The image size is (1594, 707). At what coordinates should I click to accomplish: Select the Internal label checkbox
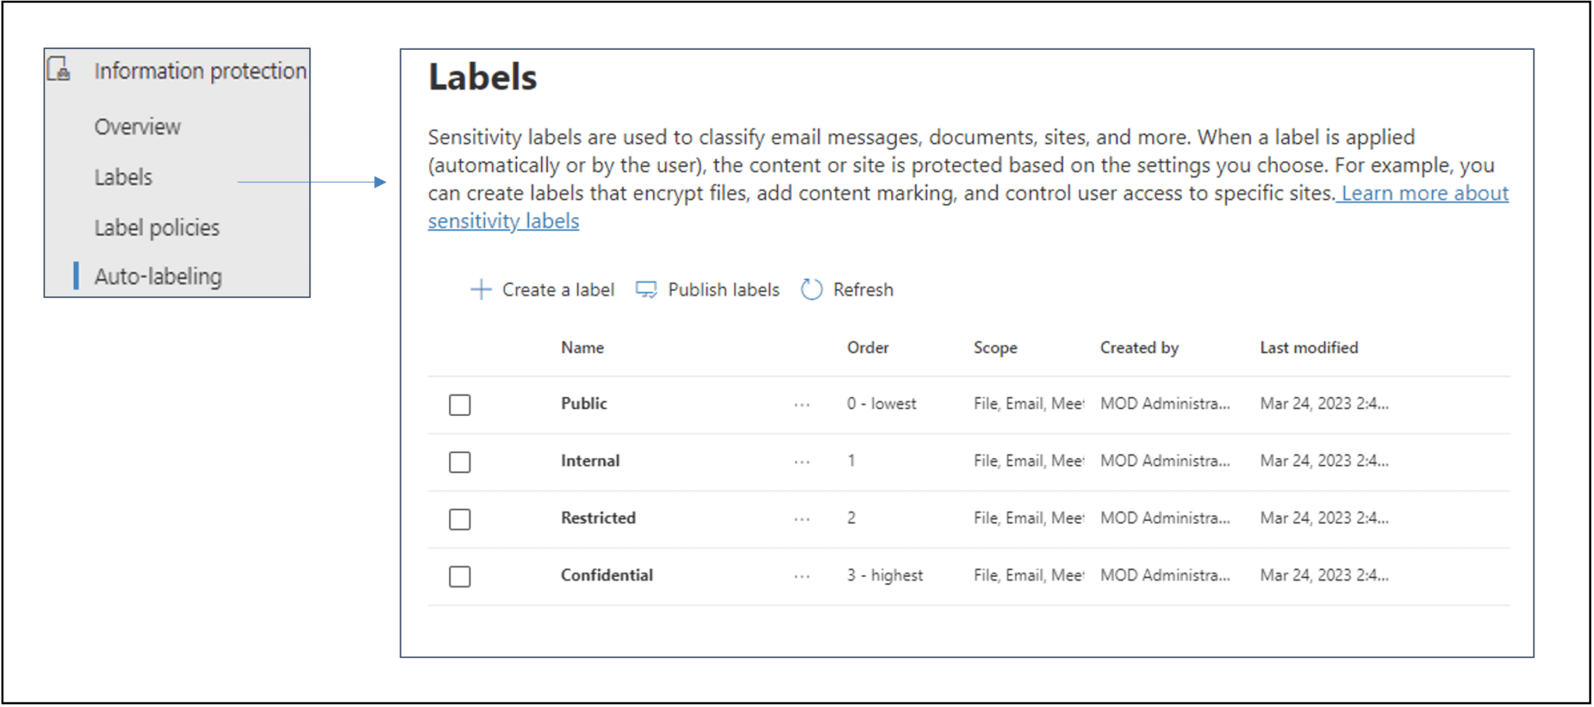459,461
